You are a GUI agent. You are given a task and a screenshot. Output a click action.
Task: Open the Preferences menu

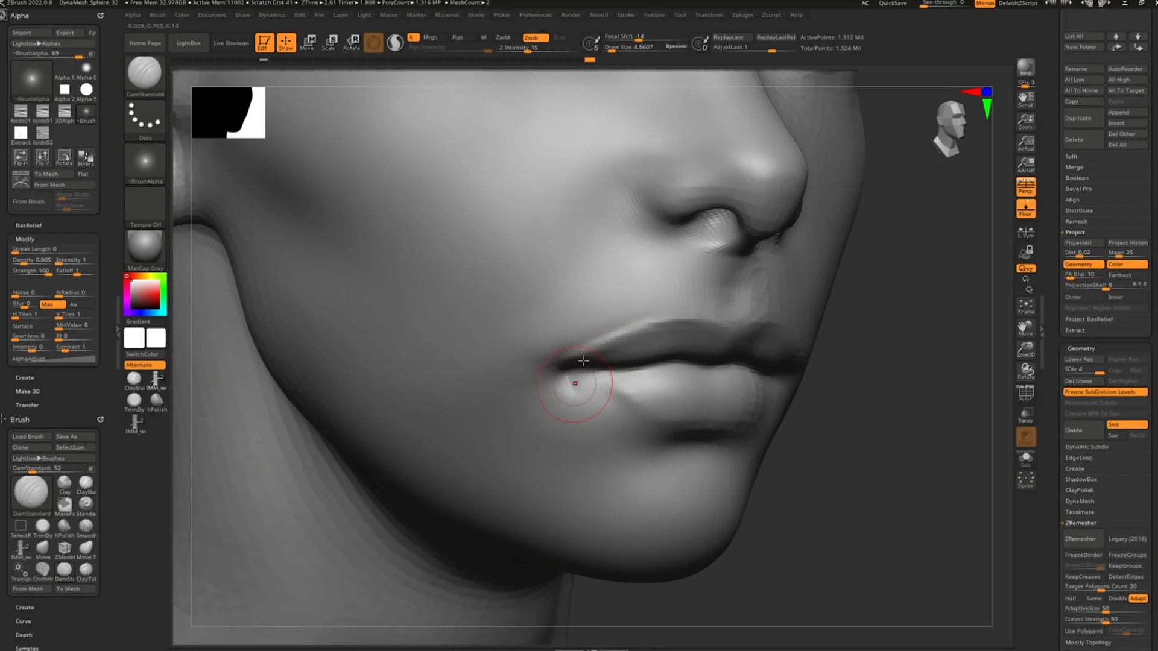(536, 15)
